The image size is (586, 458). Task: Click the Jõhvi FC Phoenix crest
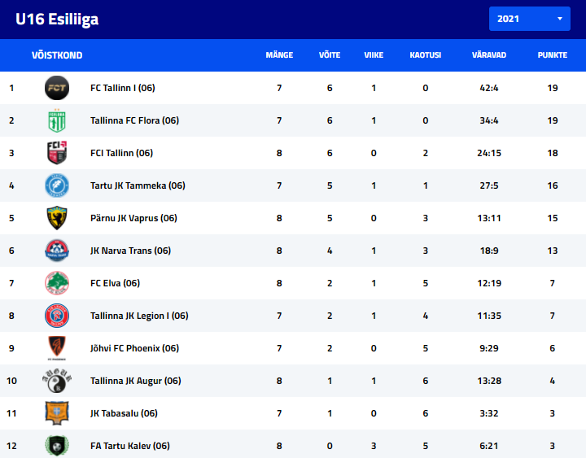(57, 348)
